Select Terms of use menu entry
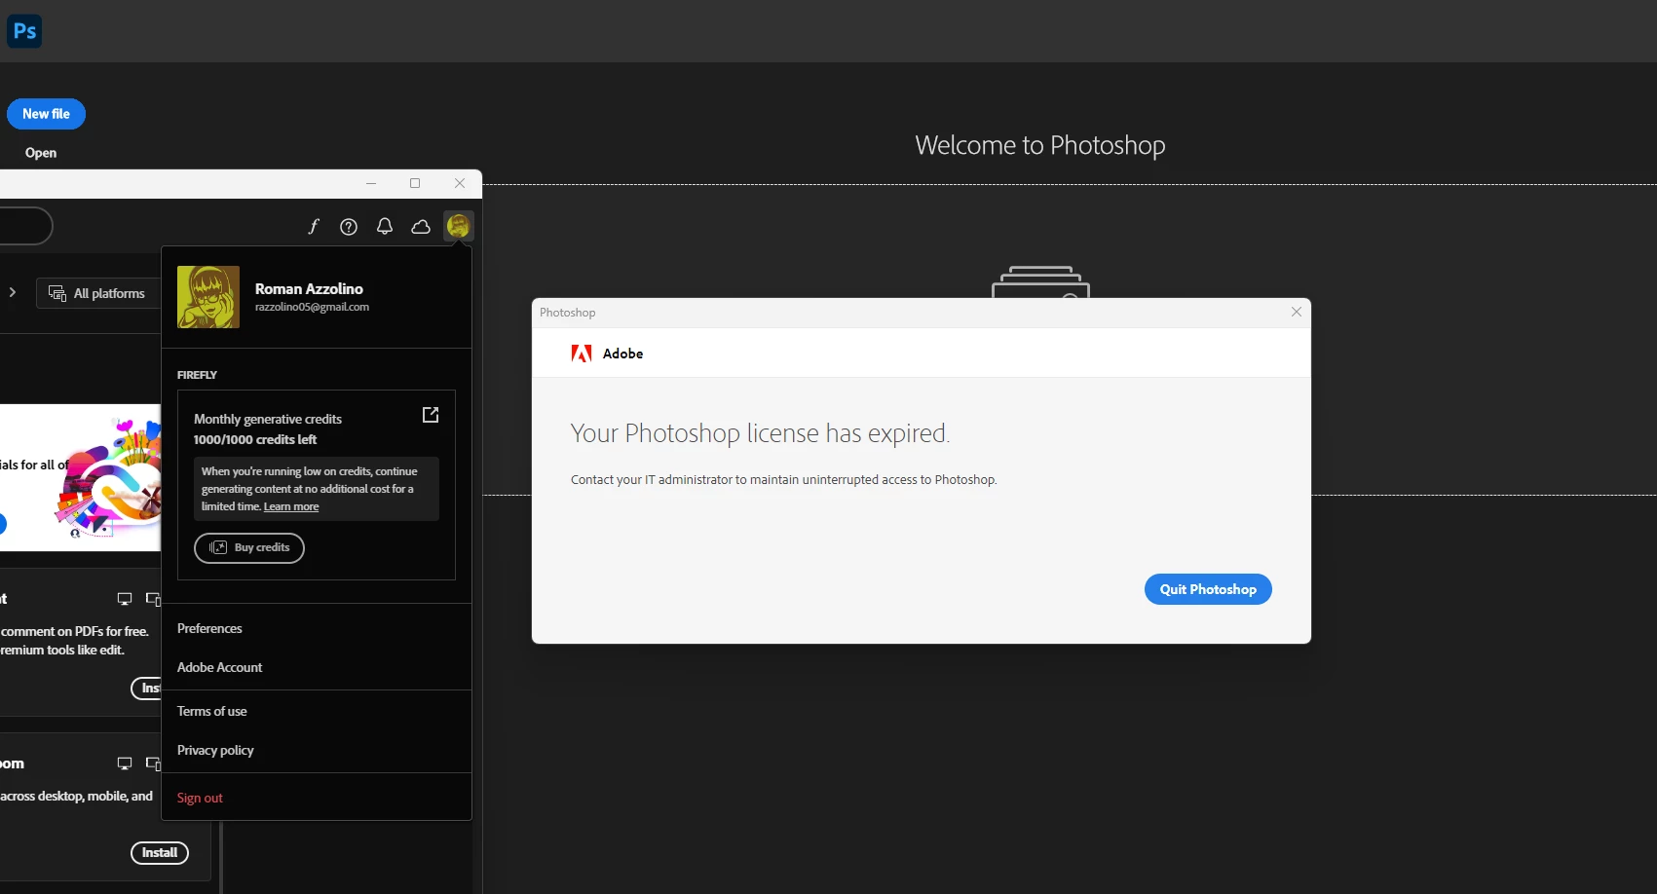The width and height of the screenshot is (1657, 894). 211,711
